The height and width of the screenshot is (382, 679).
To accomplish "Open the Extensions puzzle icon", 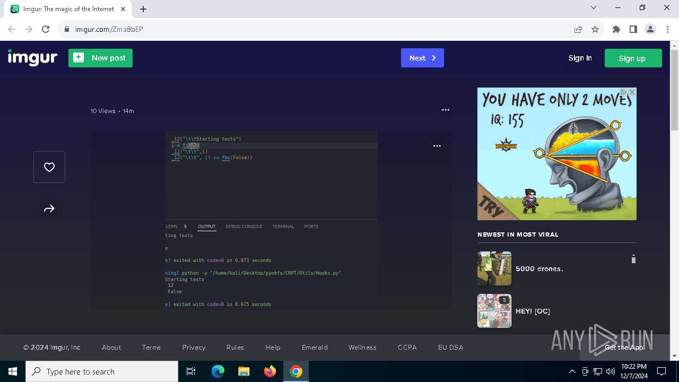I will point(616,29).
